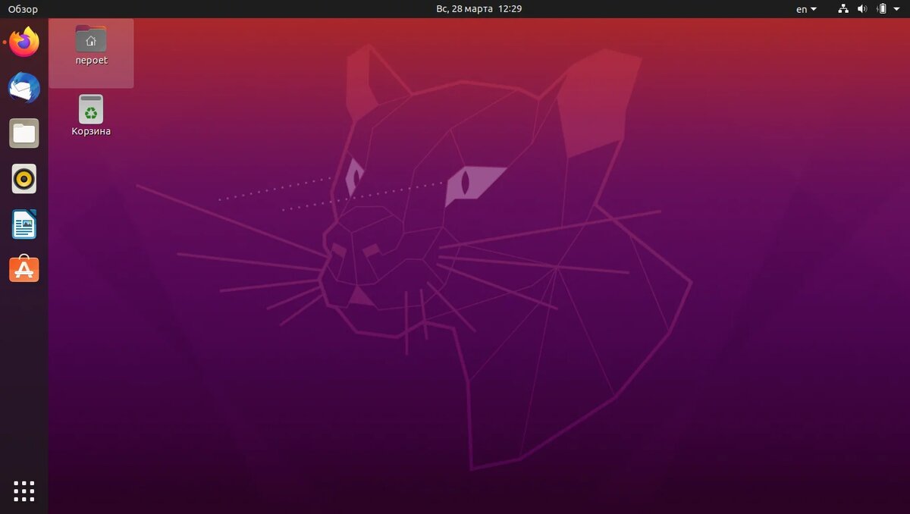Viewport: 910px width, 514px height.
Task: Select the Корзина label text
Action: (x=90, y=130)
